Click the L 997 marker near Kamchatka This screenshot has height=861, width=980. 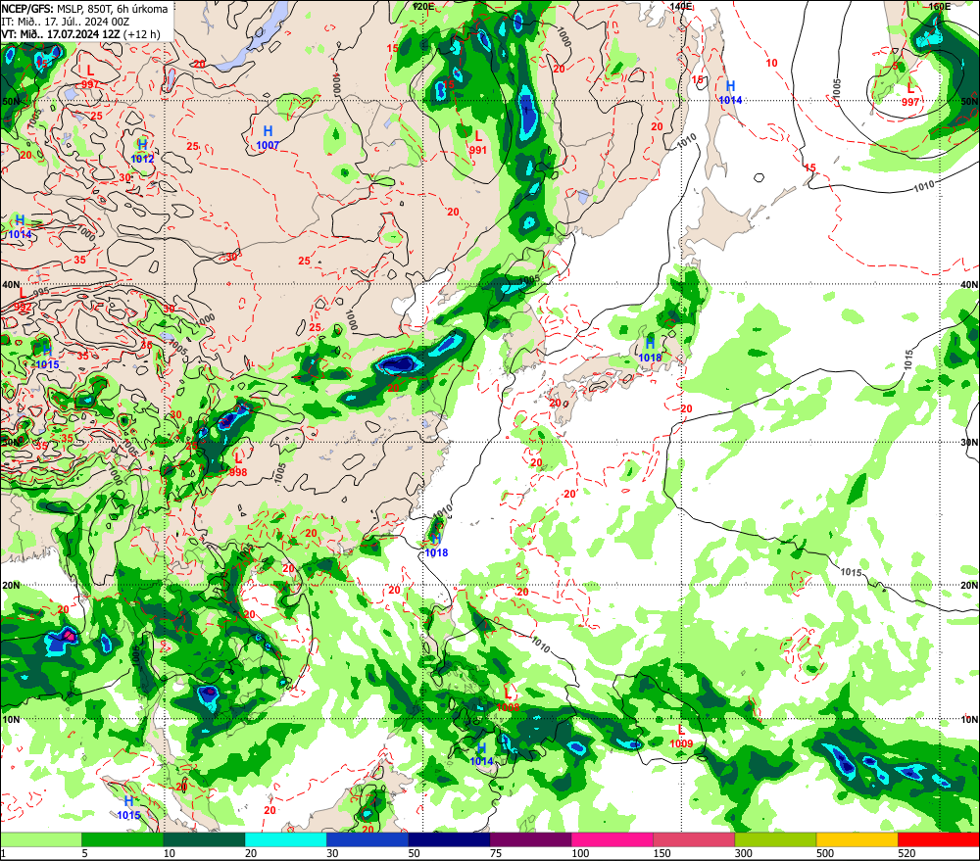click(910, 95)
